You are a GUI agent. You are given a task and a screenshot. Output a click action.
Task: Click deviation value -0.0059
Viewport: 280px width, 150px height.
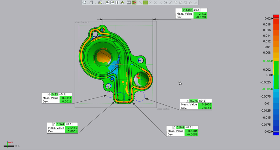191,134
